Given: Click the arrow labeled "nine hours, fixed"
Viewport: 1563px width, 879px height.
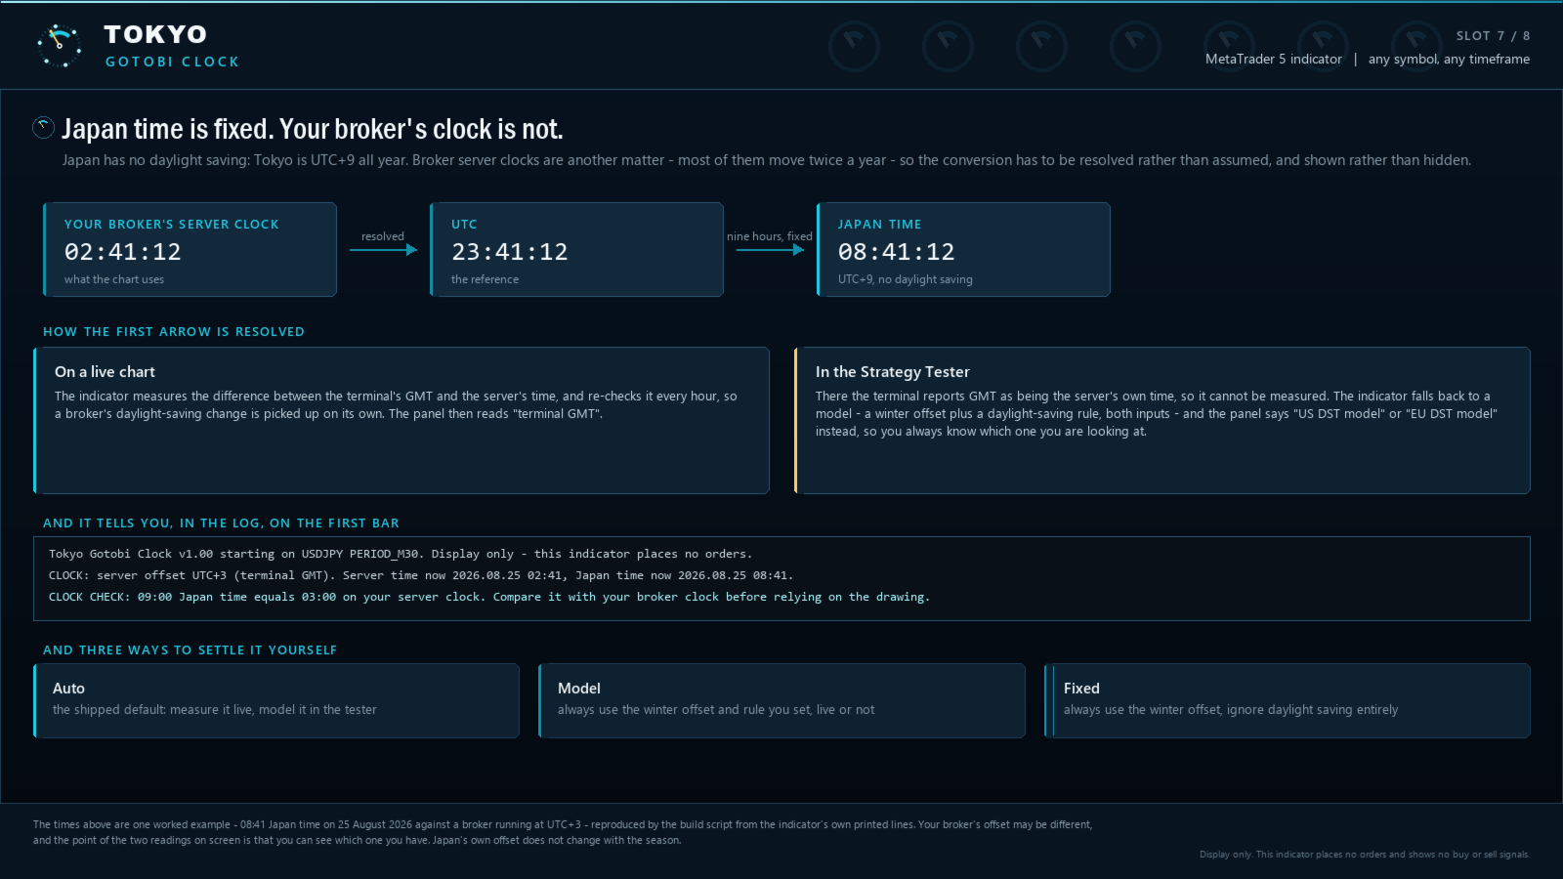Looking at the screenshot, I should (x=770, y=250).
